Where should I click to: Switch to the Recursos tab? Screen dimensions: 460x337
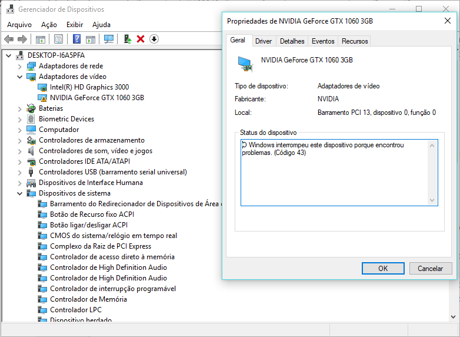355,41
